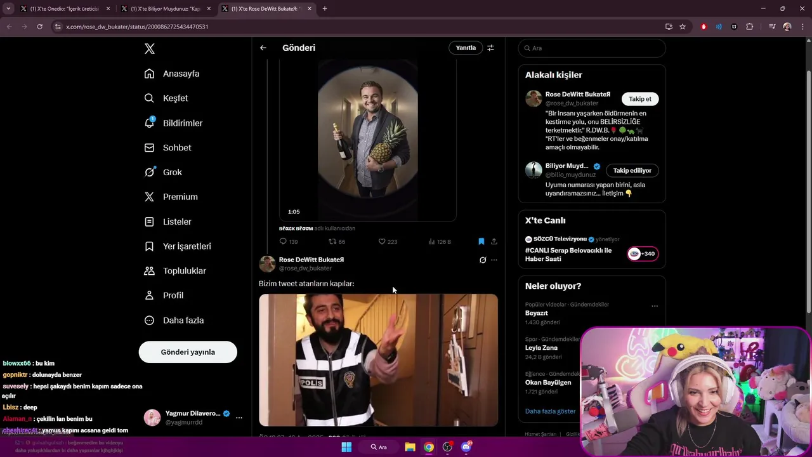The image size is (812, 457).
Task: Open the three-dot menu on Beyazıt trend
Action: pyautogui.click(x=655, y=306)
